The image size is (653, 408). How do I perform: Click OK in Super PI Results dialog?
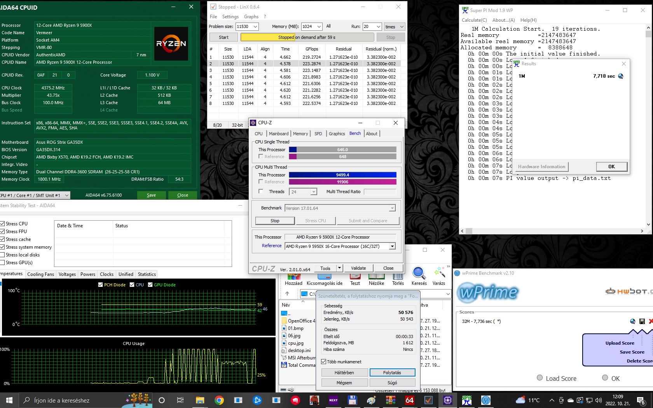(x=612, y=167)
